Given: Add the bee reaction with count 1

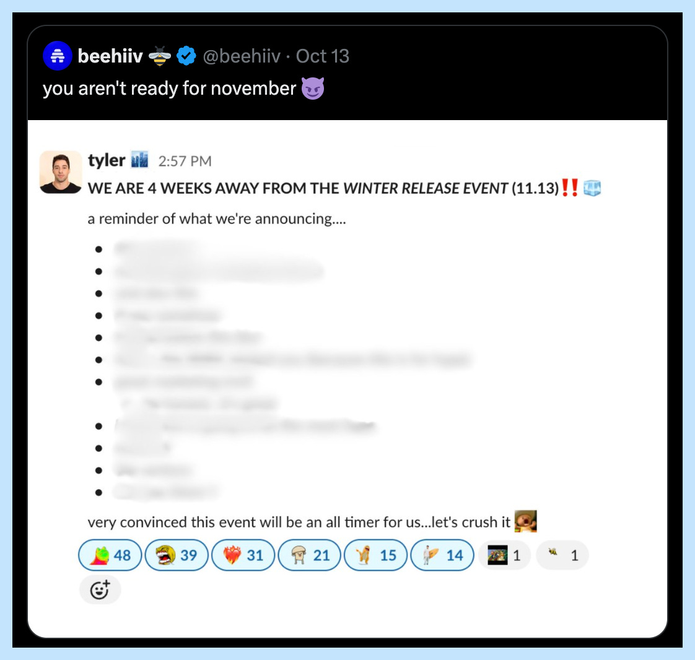Looking at the screenshot, I should pyautogui.click(x=562, y=555).
